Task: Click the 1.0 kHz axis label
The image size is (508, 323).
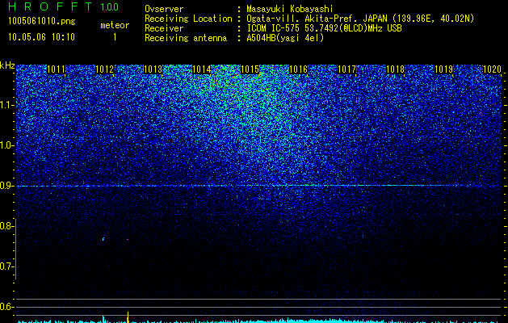Action: pyautogui.click(x=6, y=145)
